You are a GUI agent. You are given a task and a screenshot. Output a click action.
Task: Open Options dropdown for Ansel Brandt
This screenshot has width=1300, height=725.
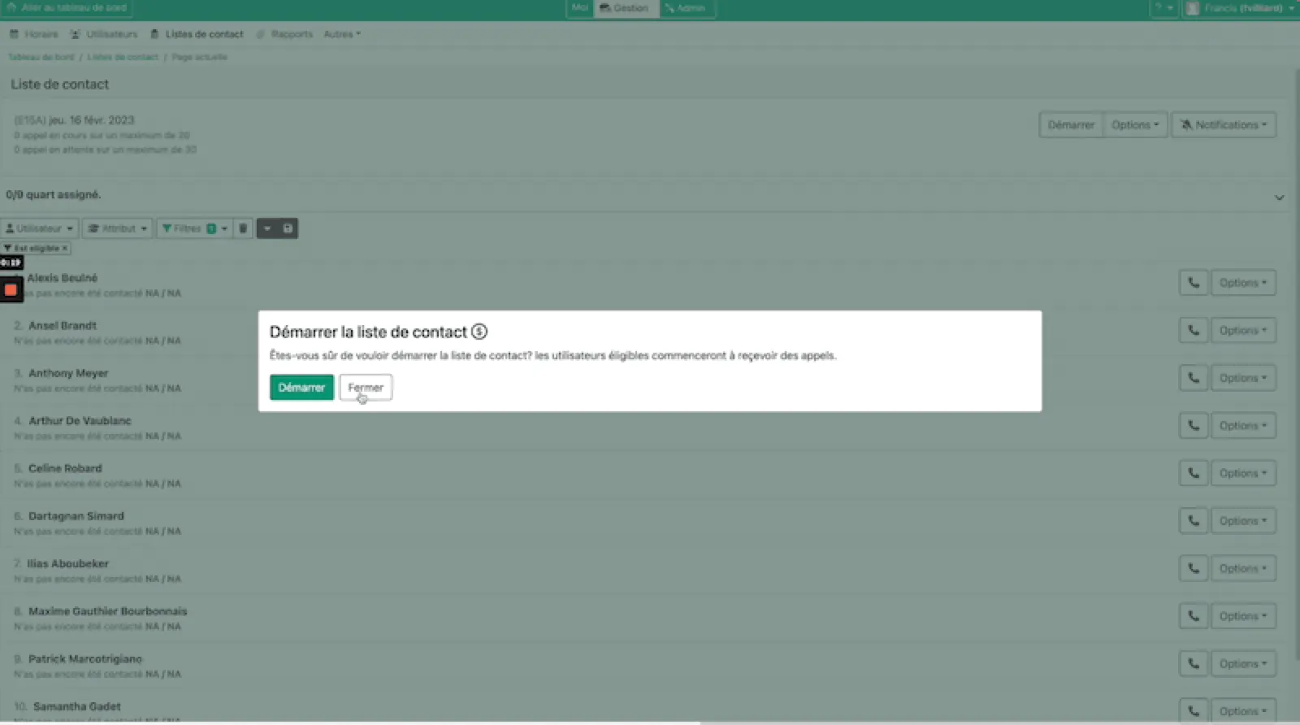pos(1242,331)
